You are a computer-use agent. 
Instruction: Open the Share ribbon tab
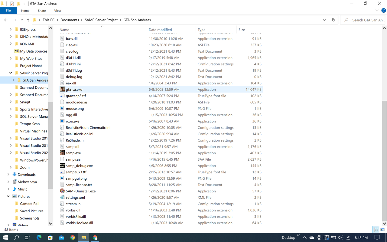(42, 11)
